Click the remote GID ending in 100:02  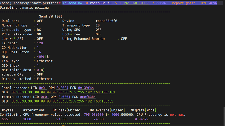62,101
